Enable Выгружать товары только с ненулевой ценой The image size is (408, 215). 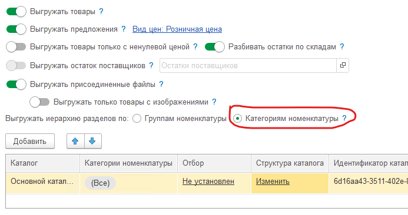16,47
